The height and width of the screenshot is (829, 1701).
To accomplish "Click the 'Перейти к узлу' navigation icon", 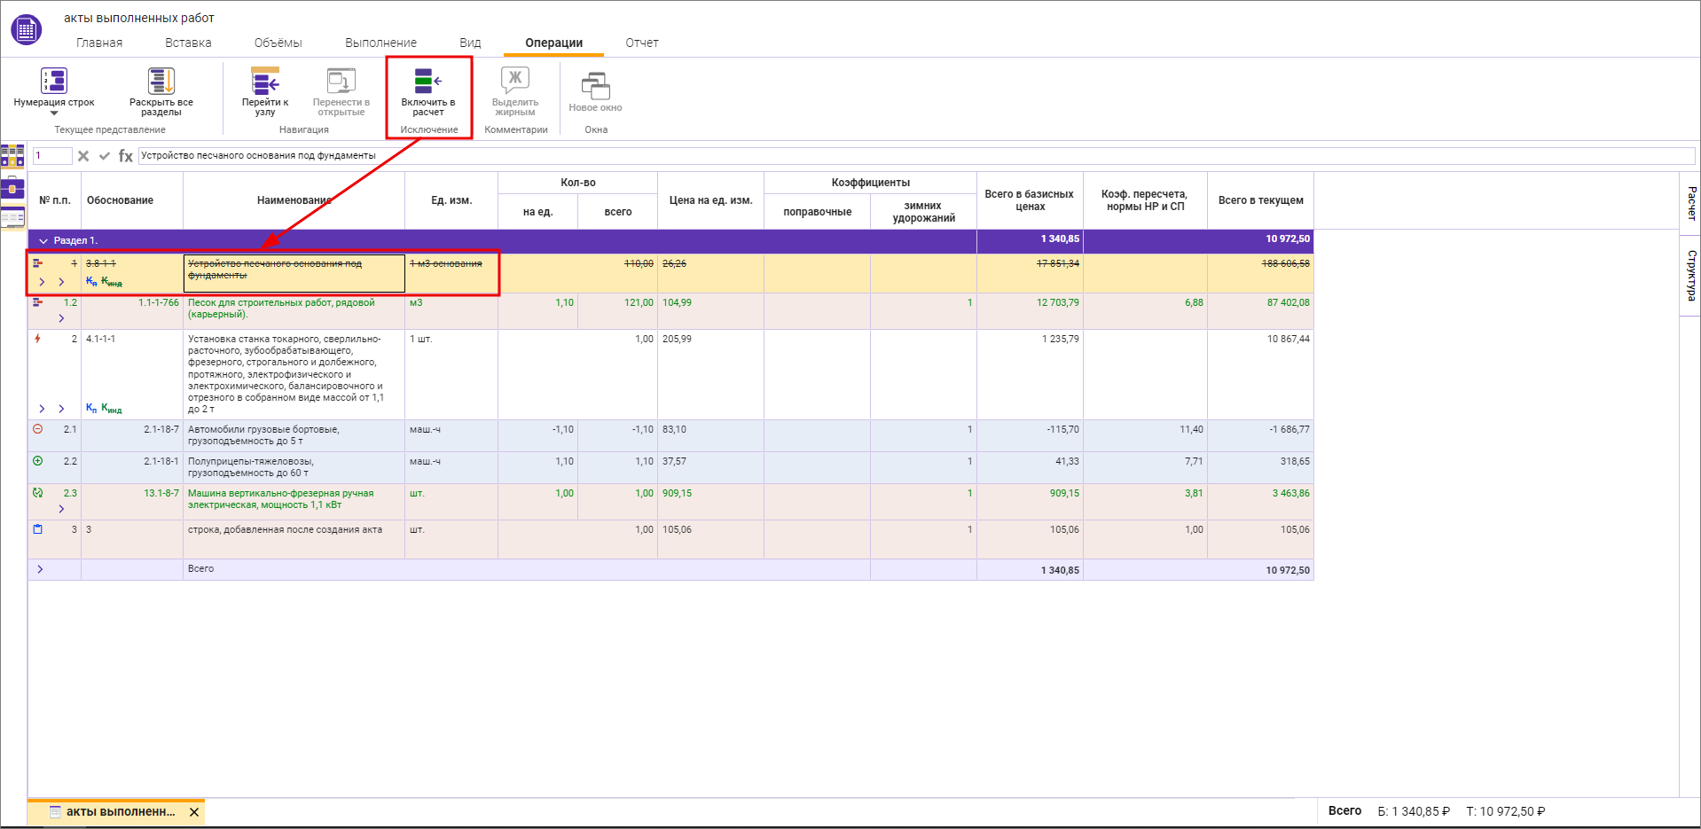I will point(264,82).
